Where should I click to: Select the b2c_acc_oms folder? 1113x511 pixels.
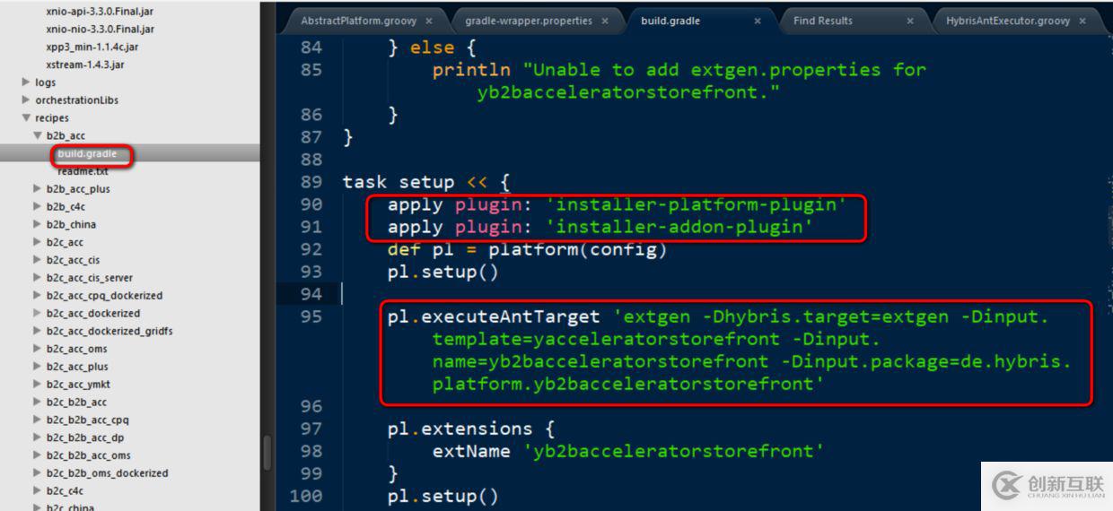pyautogui.click(x=77, y=349)
